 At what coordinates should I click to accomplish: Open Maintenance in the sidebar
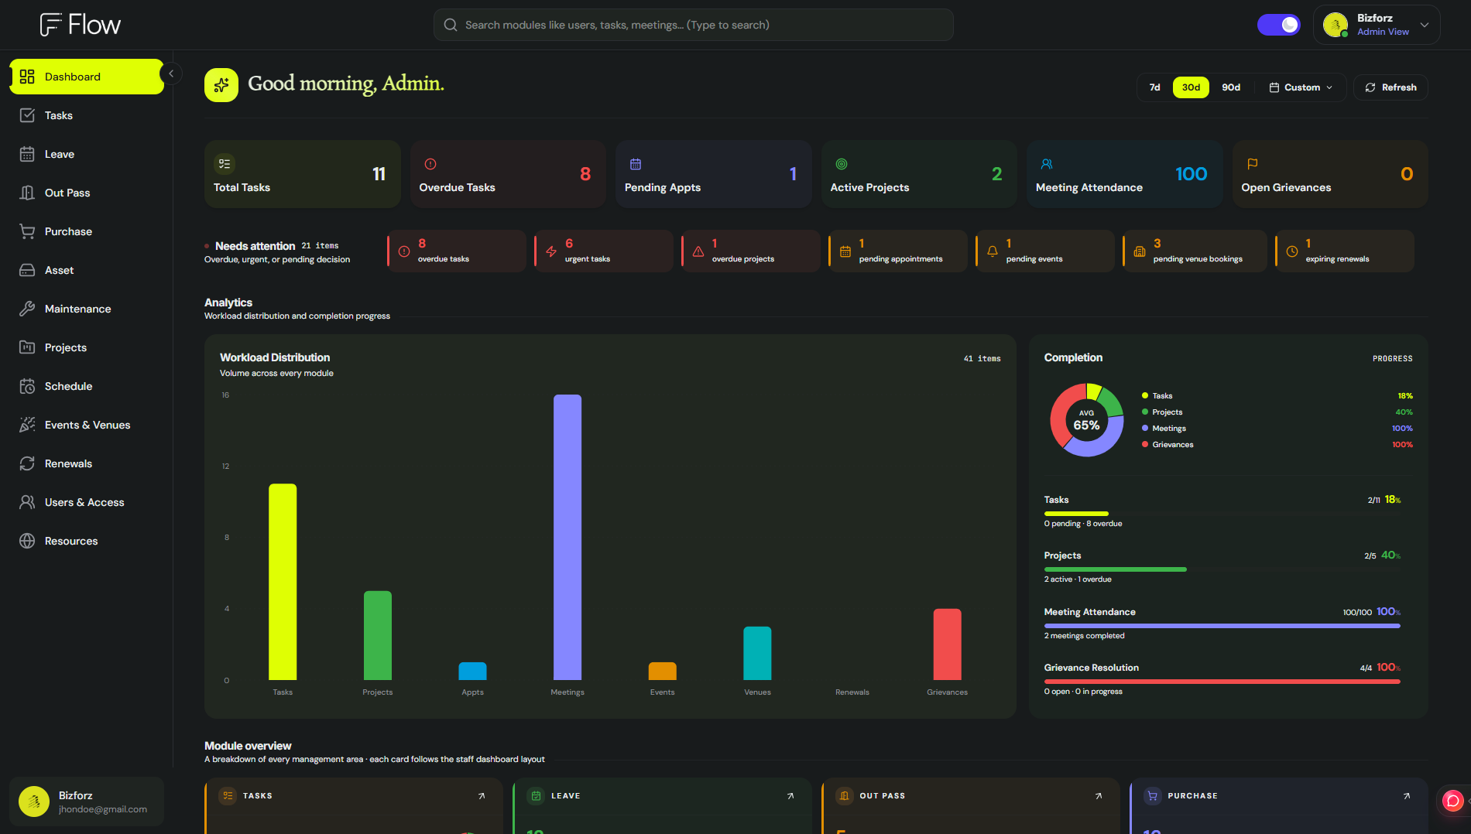pos(87,309)
